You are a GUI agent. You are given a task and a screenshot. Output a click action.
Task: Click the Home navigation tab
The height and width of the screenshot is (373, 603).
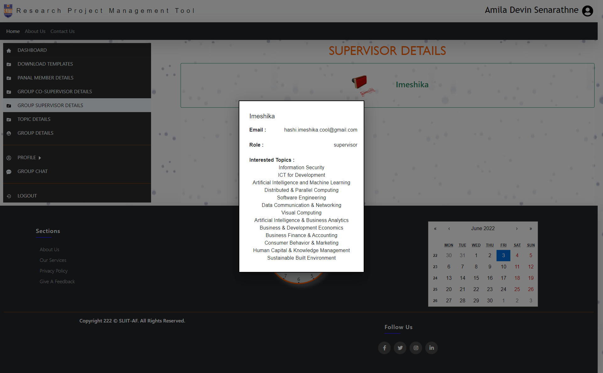(x=13, y=30)
